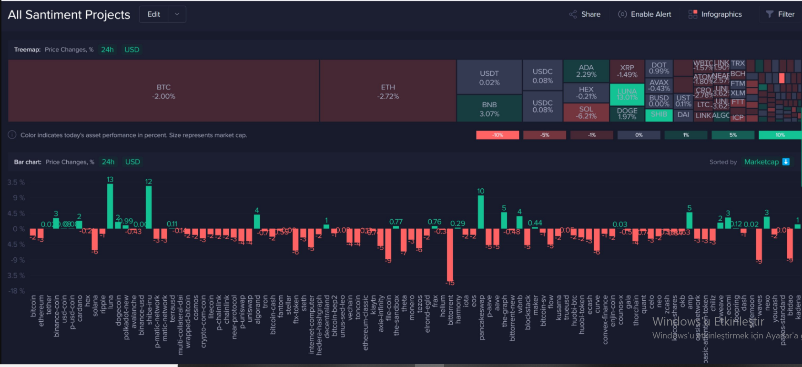Toggle the Marketcap sort direction arrow
Image resolution: width=802 pixels, height=367 pixels.
[786, 162]
